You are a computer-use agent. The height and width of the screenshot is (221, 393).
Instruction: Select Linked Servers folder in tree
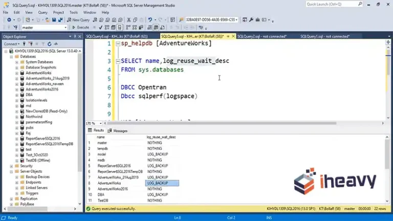36,188
